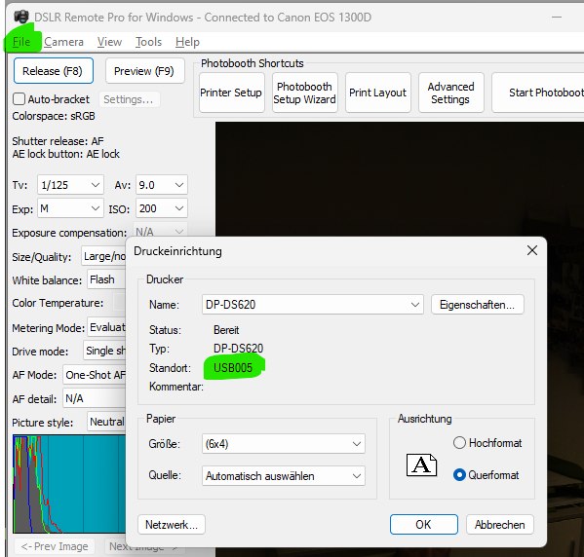
Task: Click the live view image area
Action: [x=400, y=178]
